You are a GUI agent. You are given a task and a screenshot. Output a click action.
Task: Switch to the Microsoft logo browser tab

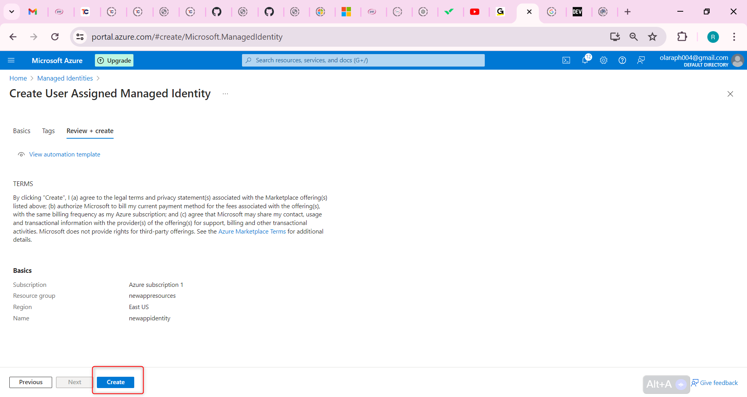[346, 12]
